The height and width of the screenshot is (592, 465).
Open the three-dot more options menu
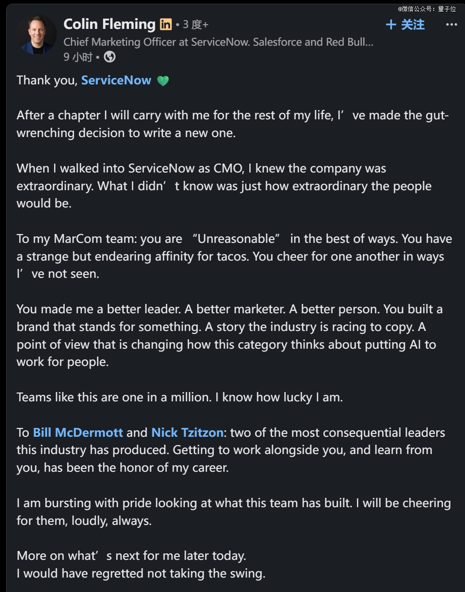tap(451, 25)
